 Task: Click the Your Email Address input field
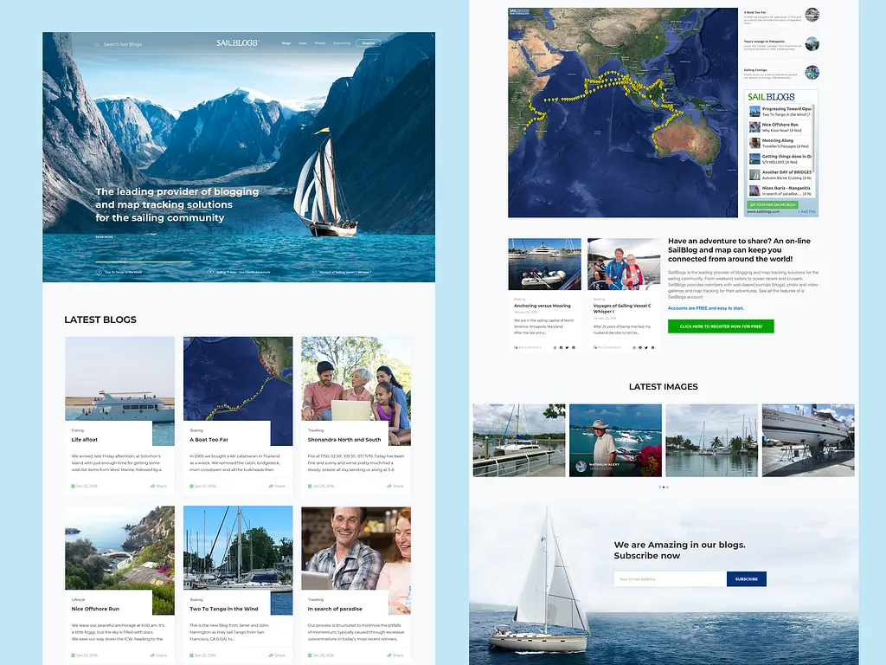[x=669, y=578]
